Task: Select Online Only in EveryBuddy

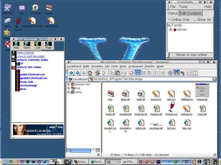Action: pos(179,20)
